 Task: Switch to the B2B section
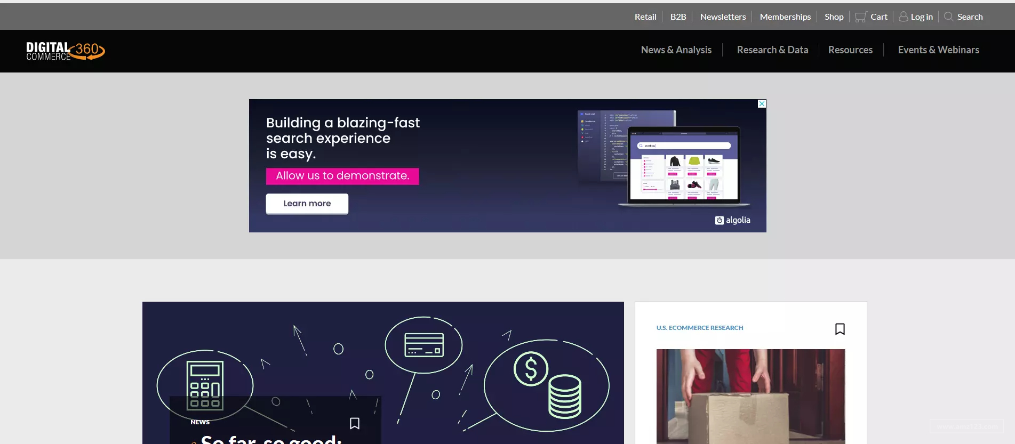pos(678,17)
